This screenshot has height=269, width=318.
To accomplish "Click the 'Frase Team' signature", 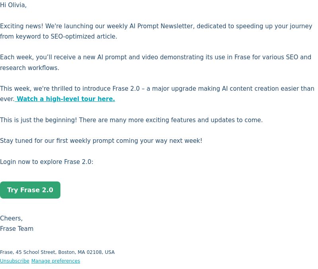I will click(x=17, y=229).
